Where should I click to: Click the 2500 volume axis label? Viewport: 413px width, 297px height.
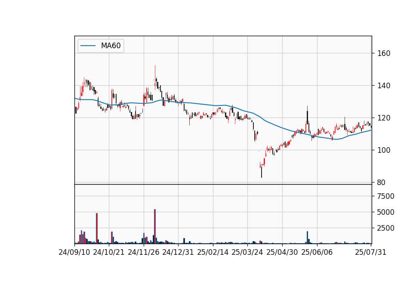pos(385,228)
